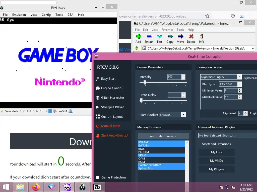This screenshot has width=257, height=192.
Task: Open the Windows Start menu
Action: 6,187
